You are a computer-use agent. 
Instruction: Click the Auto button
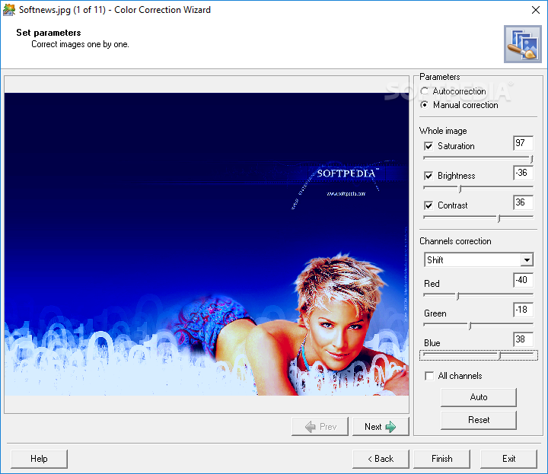click(x=479, y=397)
